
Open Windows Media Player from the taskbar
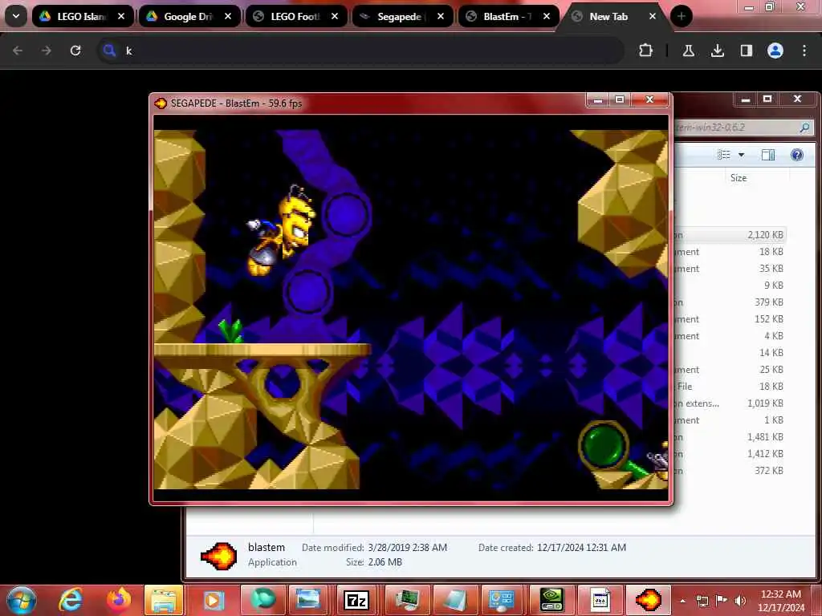(213, 600)
